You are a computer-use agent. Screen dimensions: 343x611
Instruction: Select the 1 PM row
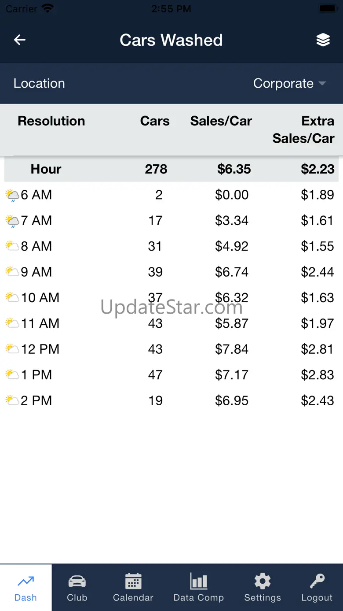[x=171, y=375]
